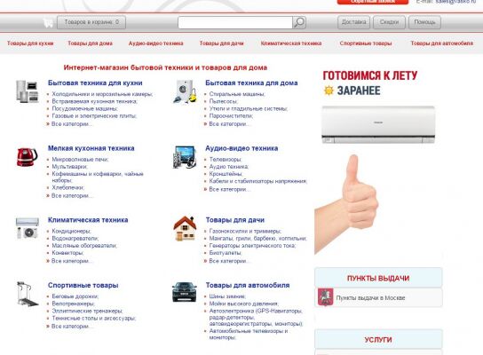The width and height of the screenshot is (483, 355).
Task: Open the Товаров в корзине button
Action: 91,22
